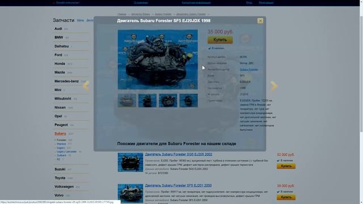Open Mini parts category
The width and height of the screenshot is (363, 204).
click(x=58, y=90)
